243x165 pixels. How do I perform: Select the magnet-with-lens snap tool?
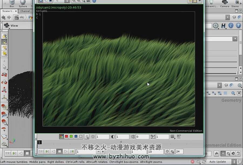[4, 122]
